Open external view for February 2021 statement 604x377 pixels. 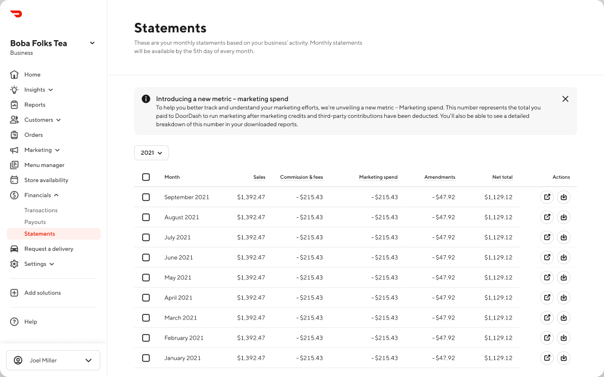[x=547, y=338]
